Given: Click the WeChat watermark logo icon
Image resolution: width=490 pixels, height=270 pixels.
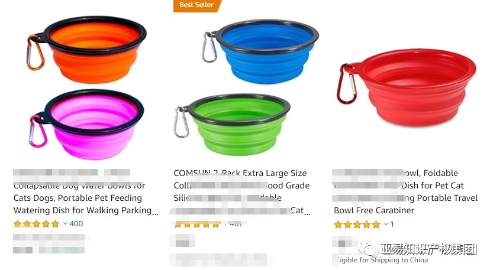Looking at the screenshot, I should (367, 249).
